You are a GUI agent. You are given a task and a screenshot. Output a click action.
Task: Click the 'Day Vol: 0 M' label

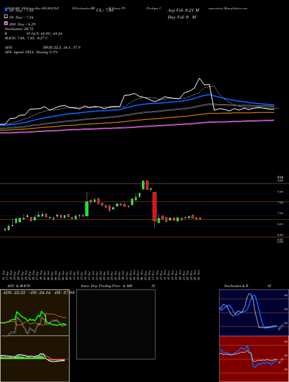click(x=181, y=17)
